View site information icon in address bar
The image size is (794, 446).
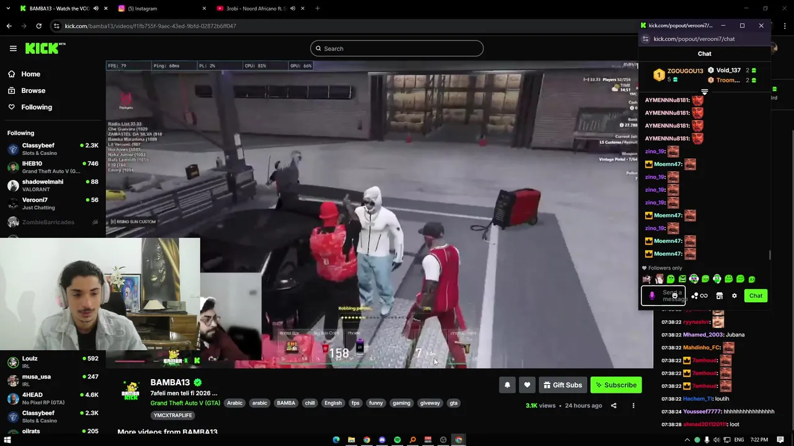click(x=56, y=26)
